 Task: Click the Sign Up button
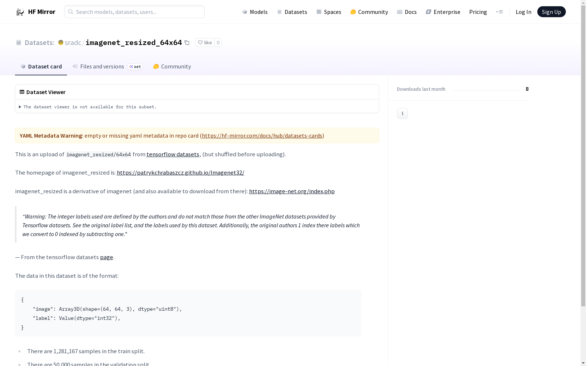pyautogui.click(x=551, y=12)
